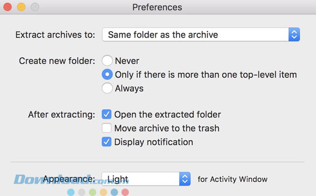Click the light blue dot under Appearance
The width and height of the screenshot is (316, 196).
[x=71, y=192]
